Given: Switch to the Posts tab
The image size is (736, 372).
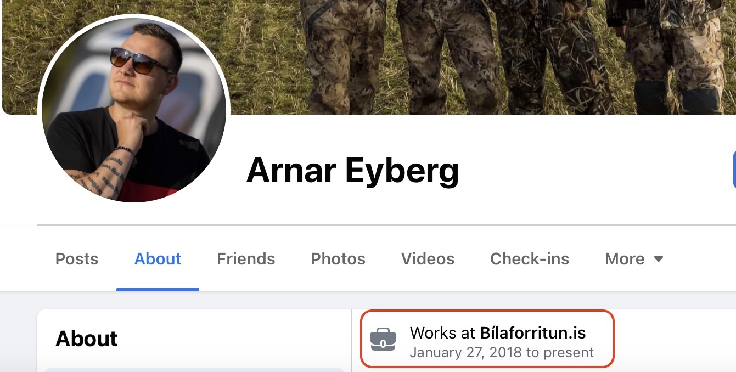Looking at the screenshot, I should point(77,259).
